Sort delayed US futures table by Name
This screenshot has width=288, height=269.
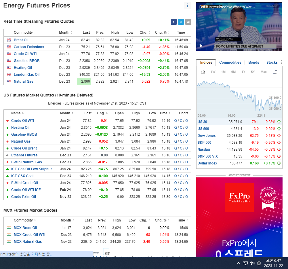pyautogui.click(x=18, y=113)
